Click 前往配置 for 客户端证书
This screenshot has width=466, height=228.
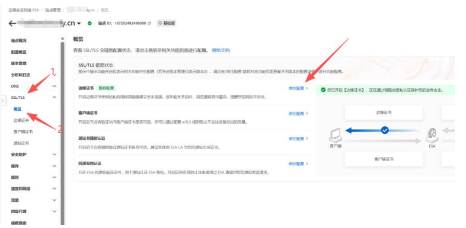(x=298, y=113)
